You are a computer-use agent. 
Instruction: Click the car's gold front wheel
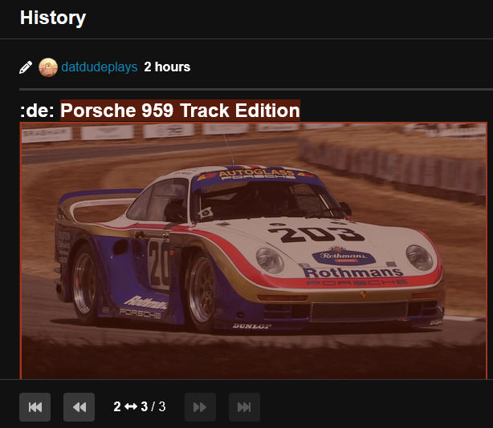pyautogui.click(x=200, y=293)
